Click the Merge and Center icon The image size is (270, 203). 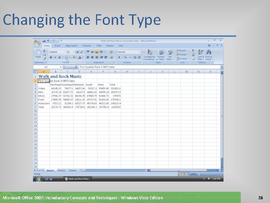click(111, 57)
